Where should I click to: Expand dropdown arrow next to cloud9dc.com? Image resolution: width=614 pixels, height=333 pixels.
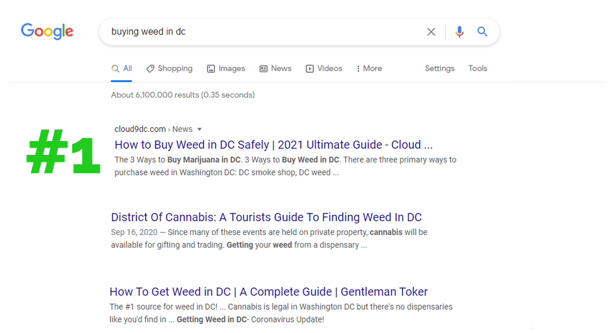click(x=200, y=129)
